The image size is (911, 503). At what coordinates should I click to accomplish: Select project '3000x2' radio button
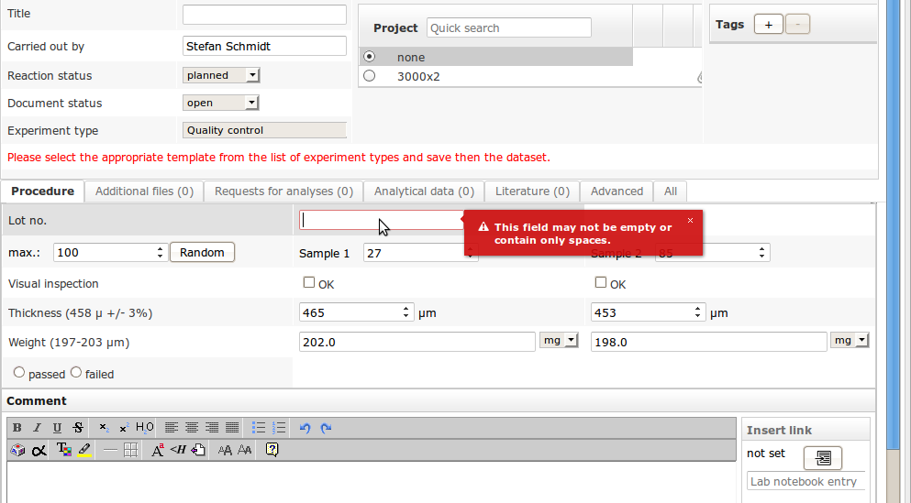[x=370, y=76]
